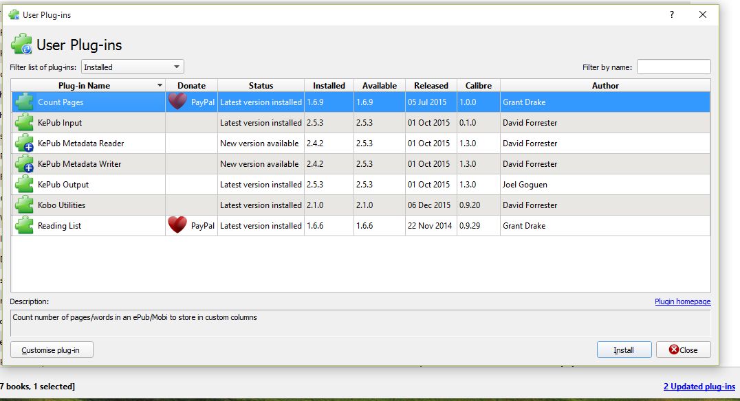740x401 pixels.
Task: Open the Filter list of plug-ins dropdown
Action: pos(133,67)
